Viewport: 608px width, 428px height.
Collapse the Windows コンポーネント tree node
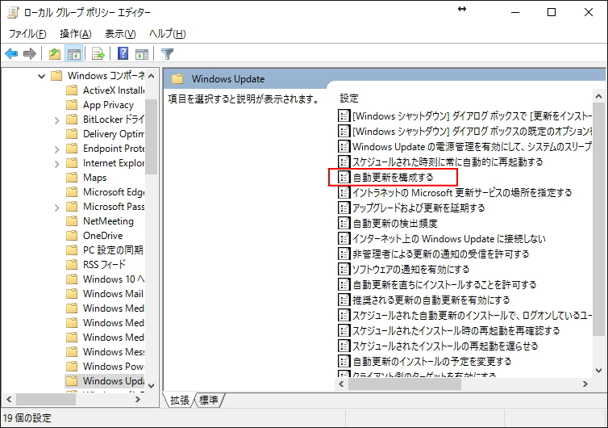click(41, 76)
